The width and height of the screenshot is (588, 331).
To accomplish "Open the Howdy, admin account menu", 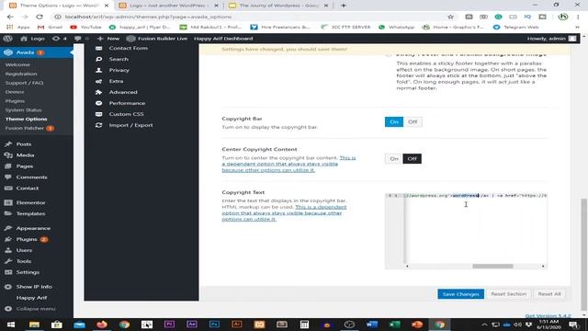I will click(551, 39).
